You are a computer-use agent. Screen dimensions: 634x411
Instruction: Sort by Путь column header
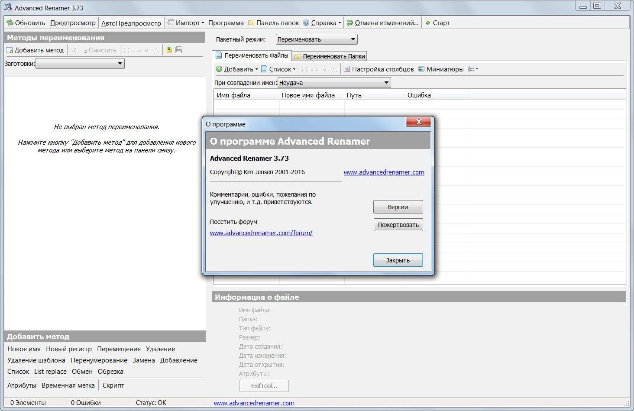375,95
